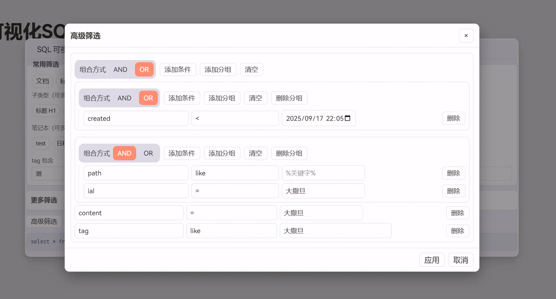Delete the 'tag' condition row
The width and height of the screenshot is (556, 299).
coord(457,231)
